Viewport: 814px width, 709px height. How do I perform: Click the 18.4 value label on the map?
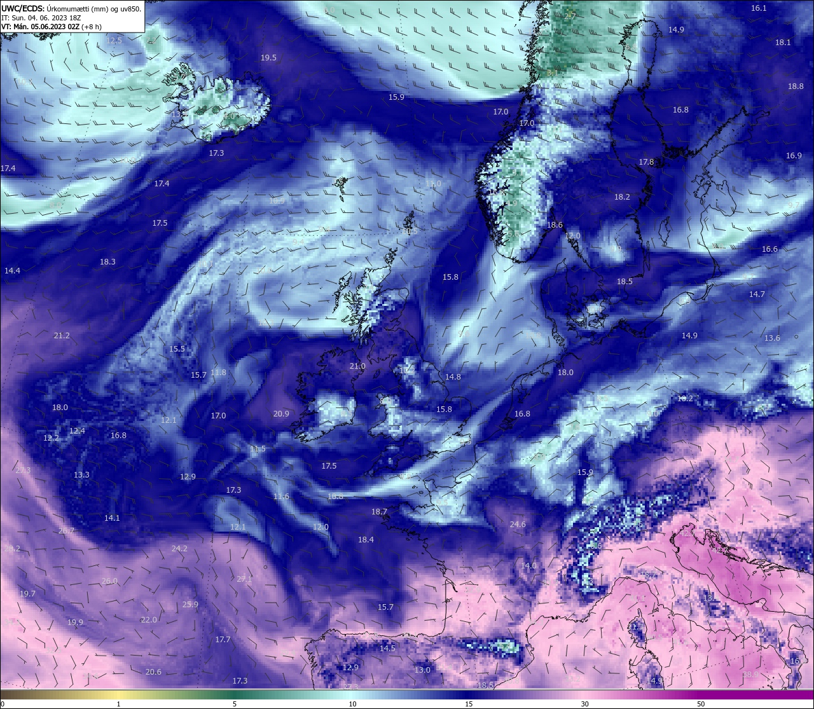coord(366,540)
